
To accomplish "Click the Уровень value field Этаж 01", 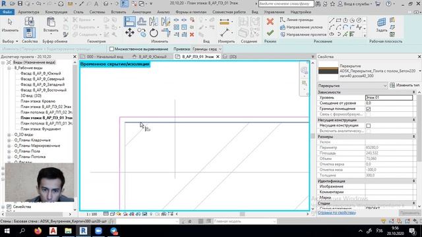I will (x=389, y=97).
